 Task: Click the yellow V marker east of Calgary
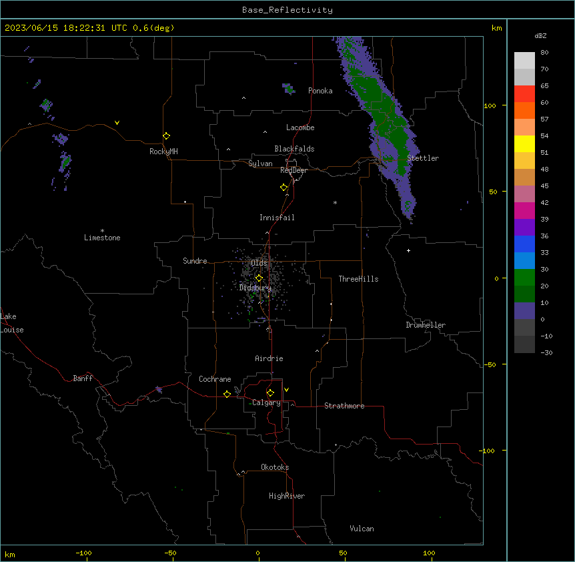[286, 390]
